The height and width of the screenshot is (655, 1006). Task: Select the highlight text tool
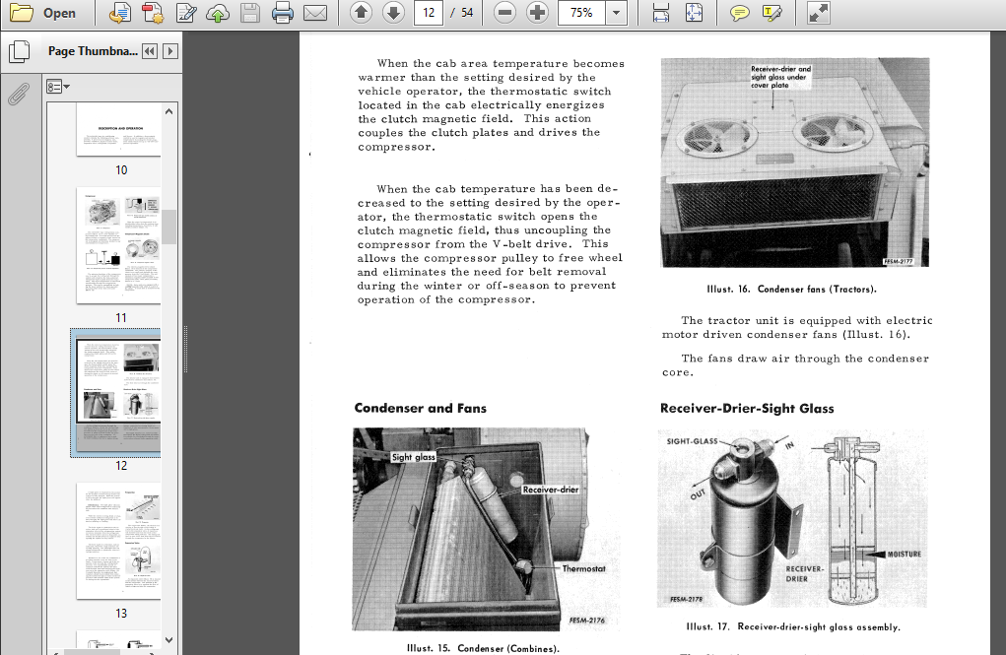pos(771,13)
